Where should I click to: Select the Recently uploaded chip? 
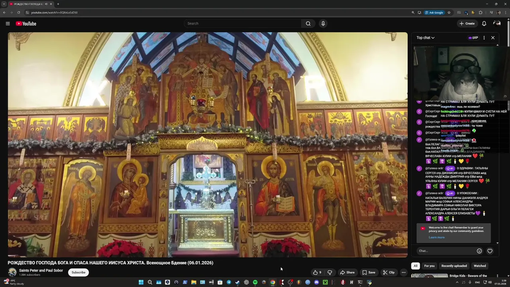tap(454, 266)
